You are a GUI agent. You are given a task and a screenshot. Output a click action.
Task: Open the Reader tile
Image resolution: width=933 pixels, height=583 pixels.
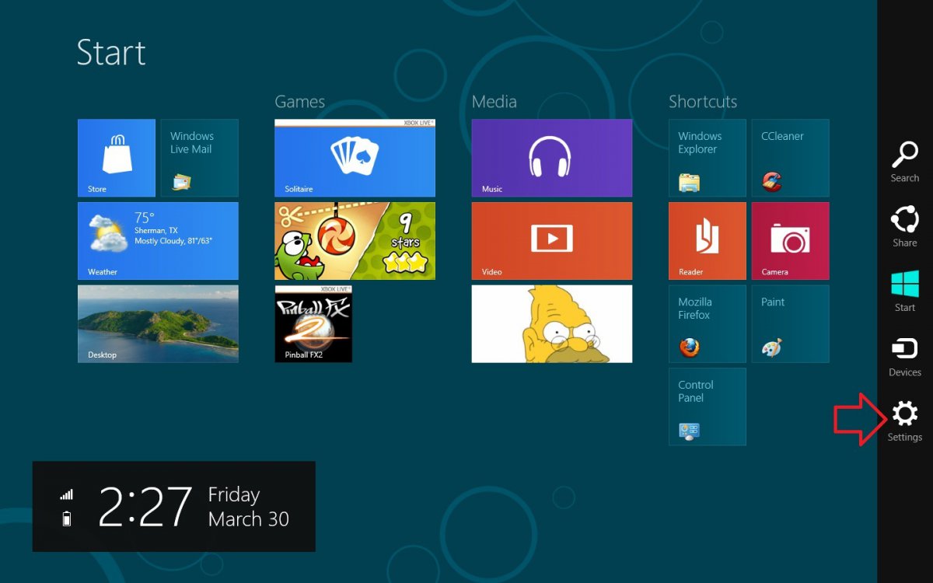pyautogui.click(x=708, y=241)
